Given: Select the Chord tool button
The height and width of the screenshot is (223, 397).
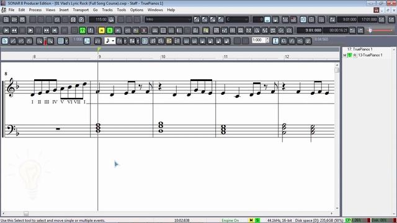Looking at the screenshot, I should pos(284,41).
